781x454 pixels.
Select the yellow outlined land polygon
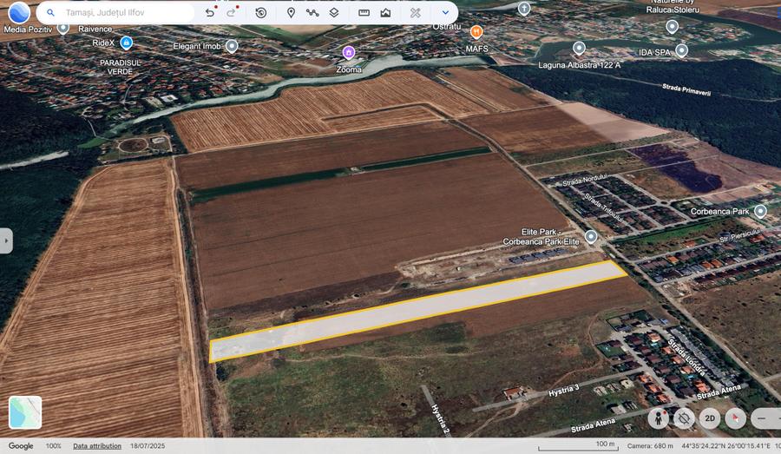coord(417,310)
